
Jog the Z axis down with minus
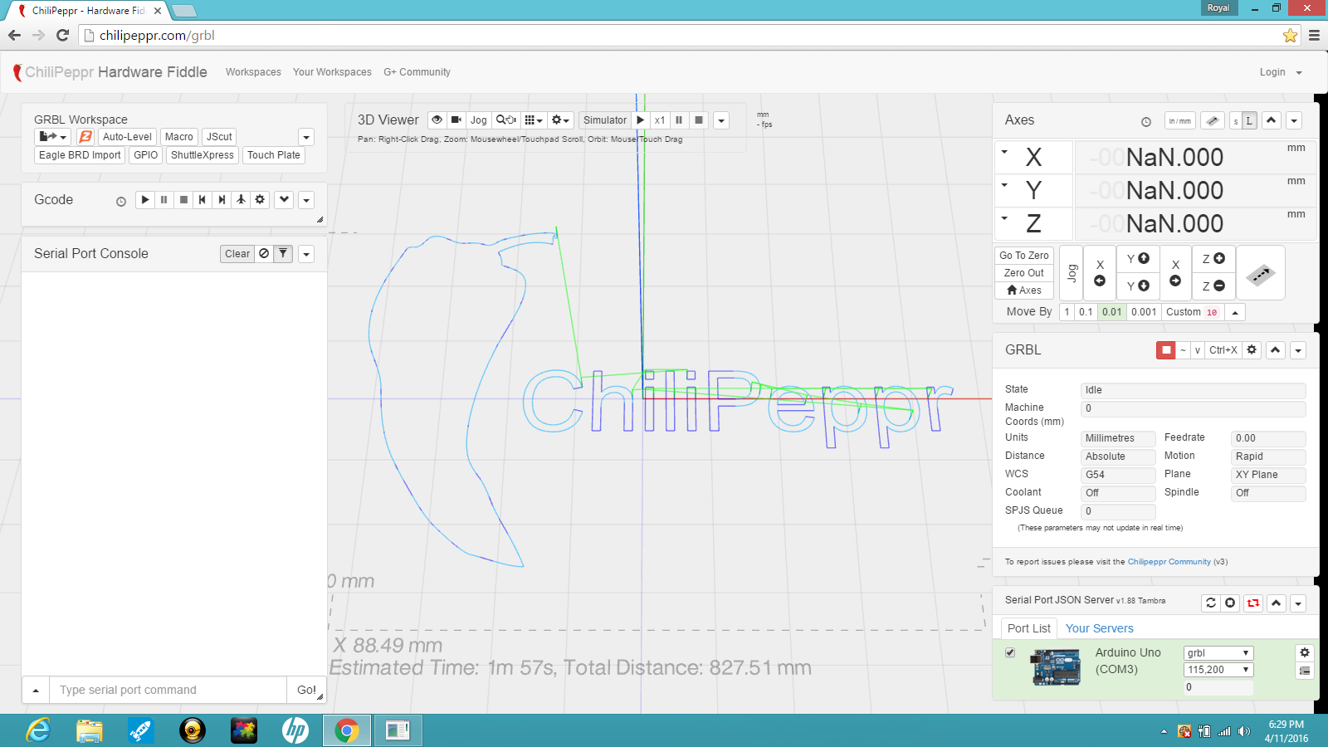pos(1213,286)
